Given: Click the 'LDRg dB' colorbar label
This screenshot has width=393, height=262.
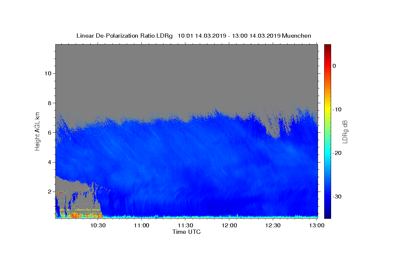Looking at the screenshot, I should point(345,131).
